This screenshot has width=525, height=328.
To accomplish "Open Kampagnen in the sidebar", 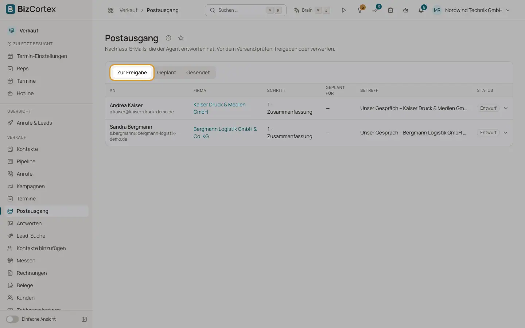I will coord(31,186).
